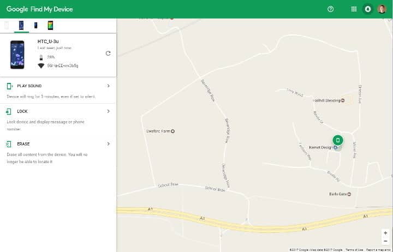Zoom in on the map
This screenshot has height=252, width=393.
click(386, 233)
